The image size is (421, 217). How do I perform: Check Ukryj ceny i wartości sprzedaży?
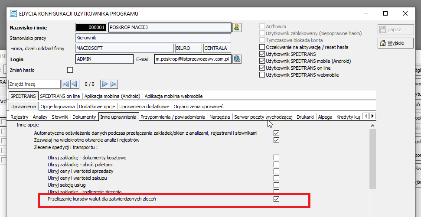pos(276,171)
